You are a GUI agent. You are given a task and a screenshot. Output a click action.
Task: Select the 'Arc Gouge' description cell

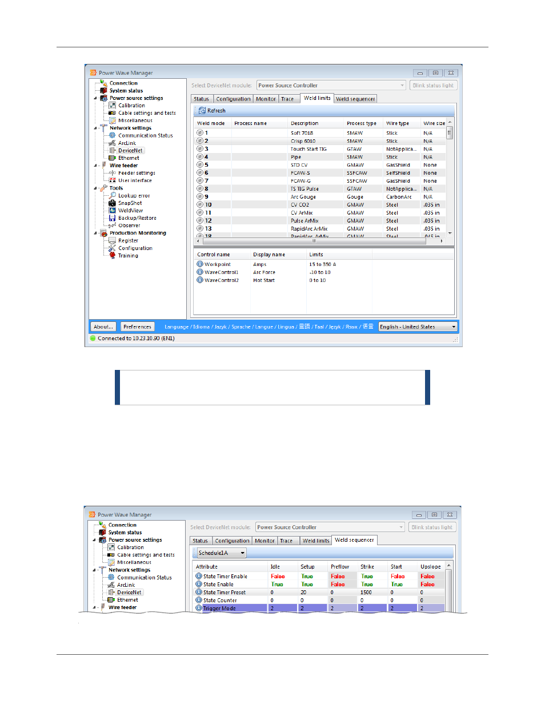[x=303, y=197]
